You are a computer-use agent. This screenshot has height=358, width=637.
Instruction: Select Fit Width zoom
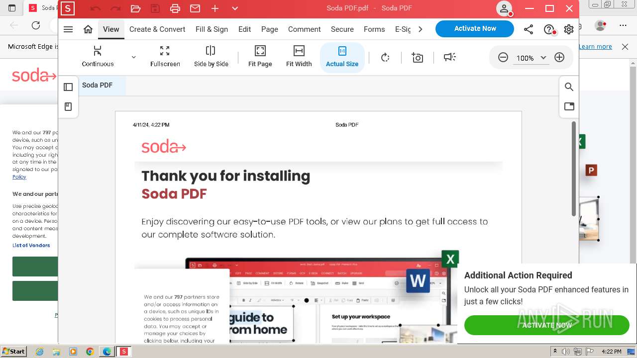tap(299, 57)
